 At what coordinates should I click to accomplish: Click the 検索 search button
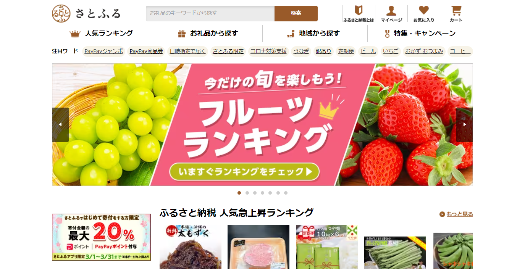coord(296,13)
